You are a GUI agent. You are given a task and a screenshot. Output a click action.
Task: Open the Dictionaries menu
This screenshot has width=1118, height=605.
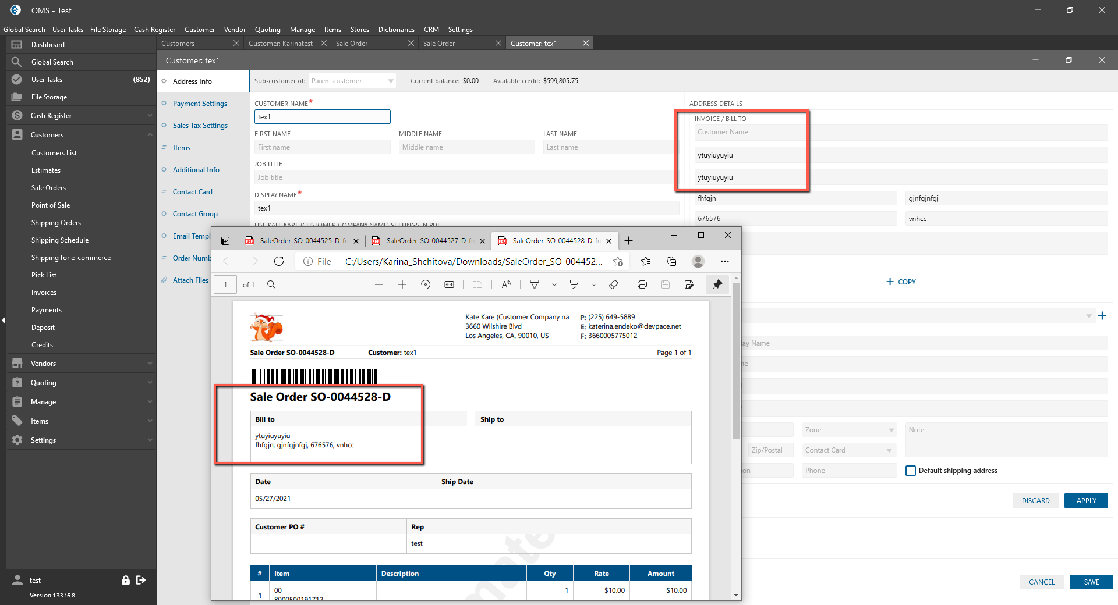[x=396, y=30]
